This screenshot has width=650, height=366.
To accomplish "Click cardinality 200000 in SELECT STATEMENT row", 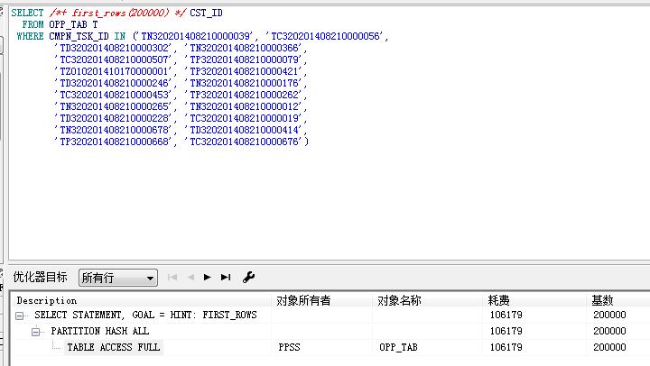I will tap(609, 315).
